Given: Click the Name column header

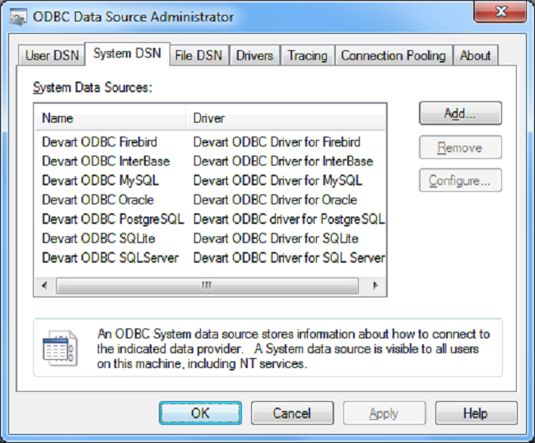Looking at the screenshot, I should pyautogui.click(x=110, y=118).
